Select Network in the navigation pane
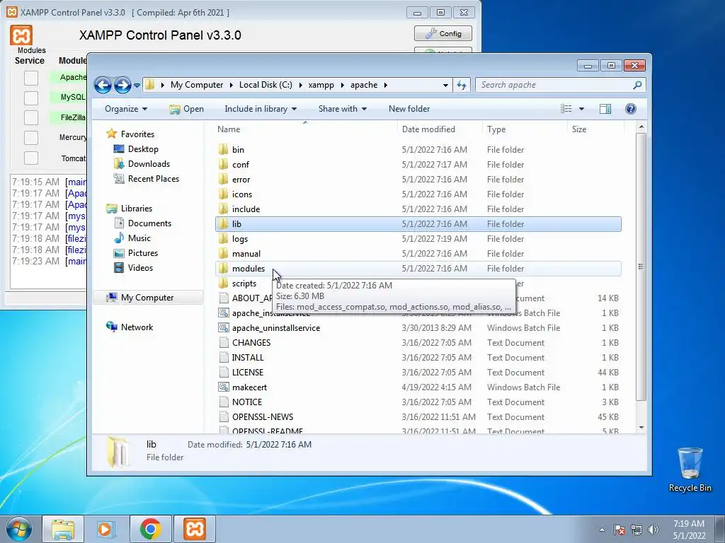This screenshot has height=543, width=725. coord(137,327)
